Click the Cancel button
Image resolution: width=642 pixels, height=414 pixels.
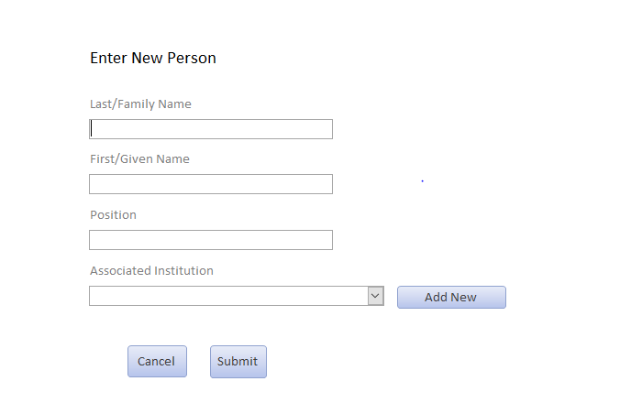coord(157,362)
